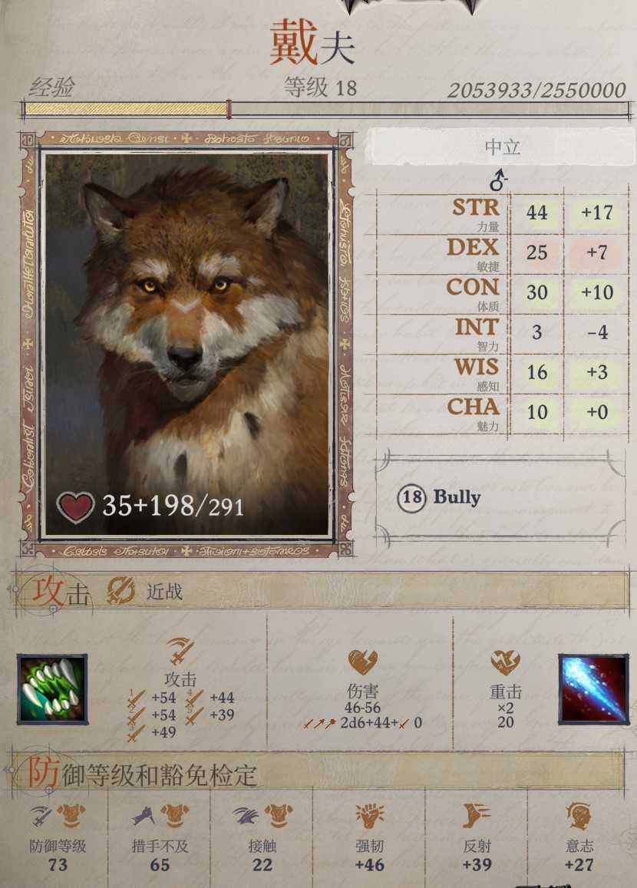This screenshot has height=888, width=637.
Task: Click the melee crossed-swords icon beside 近战
Action: pyautogui.click(x=121, y=591)
